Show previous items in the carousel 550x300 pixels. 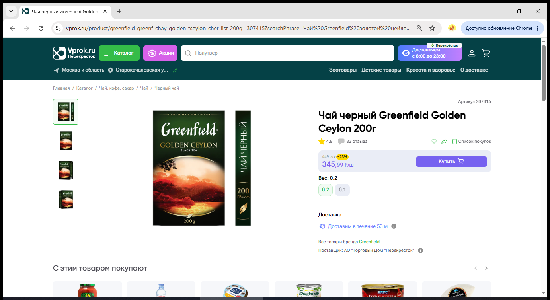[476, 269]
